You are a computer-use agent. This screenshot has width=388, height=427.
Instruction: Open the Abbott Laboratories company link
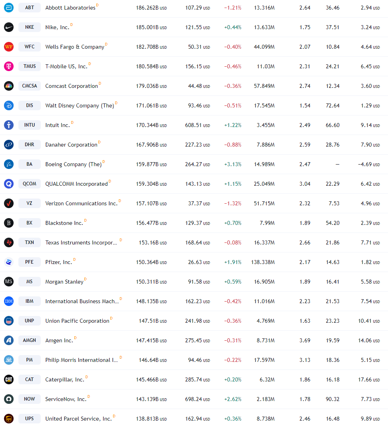pyautogui.click(x=70, y=8)
